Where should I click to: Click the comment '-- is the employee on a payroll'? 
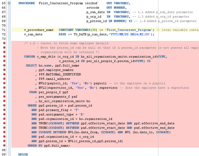point(137,83)
